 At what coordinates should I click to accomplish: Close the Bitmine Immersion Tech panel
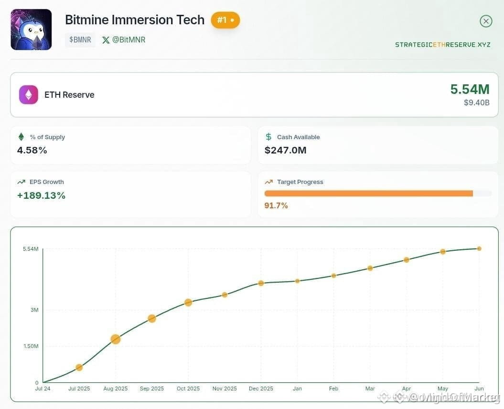click(x=486, y=21)
